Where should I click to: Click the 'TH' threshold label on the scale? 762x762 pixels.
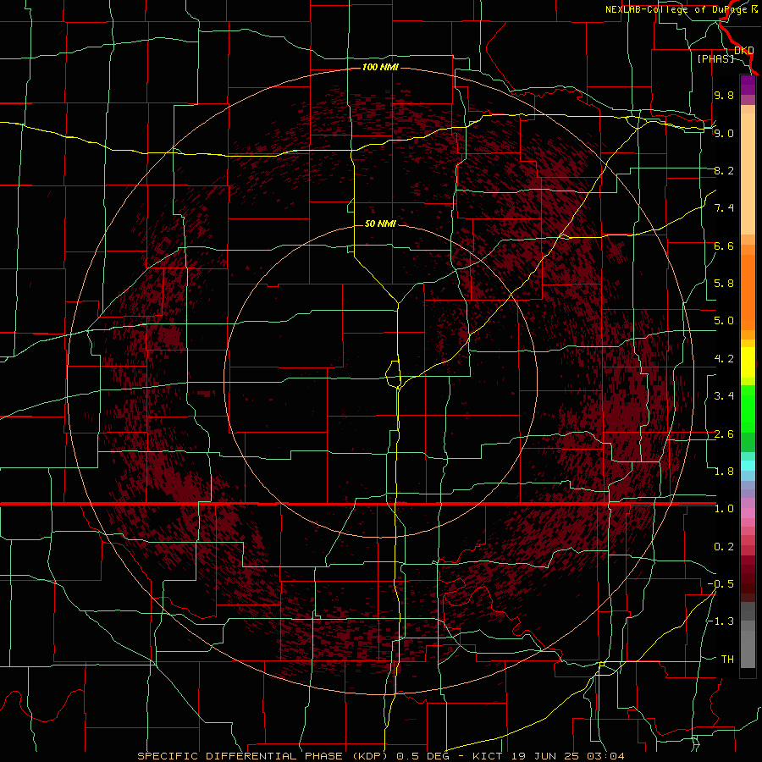coord(727,660)
